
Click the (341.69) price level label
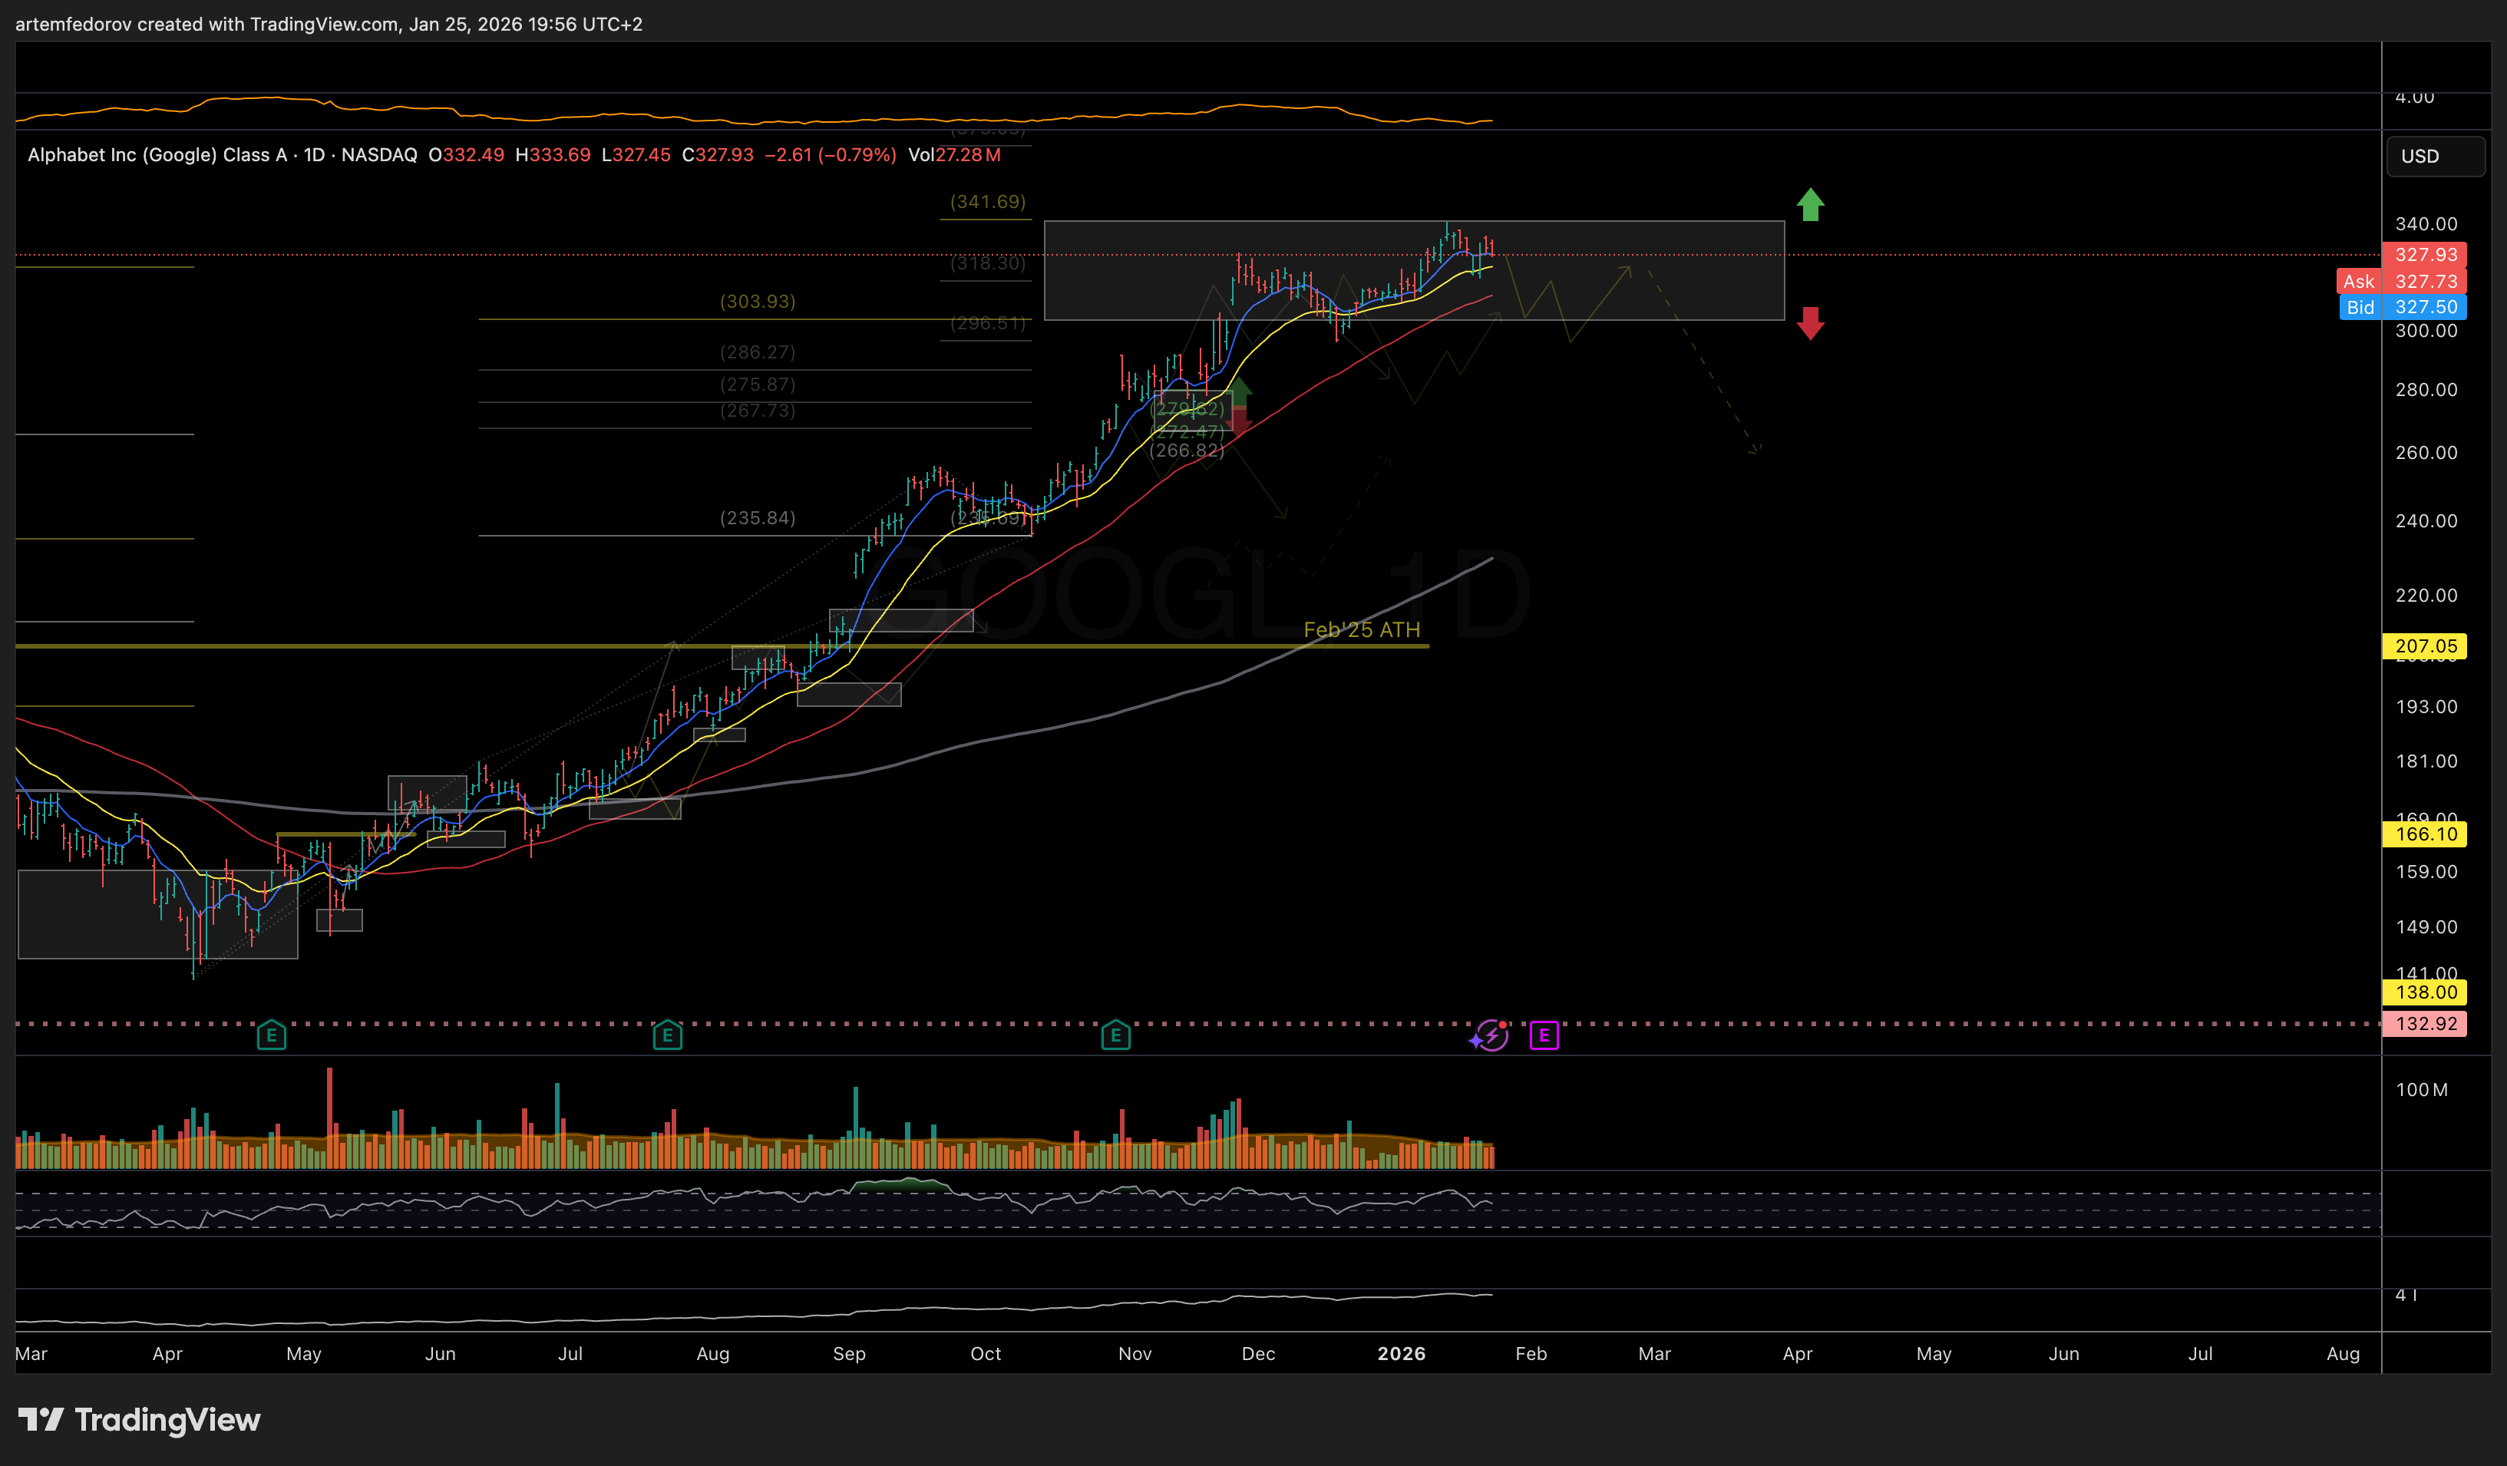[988, 202]
